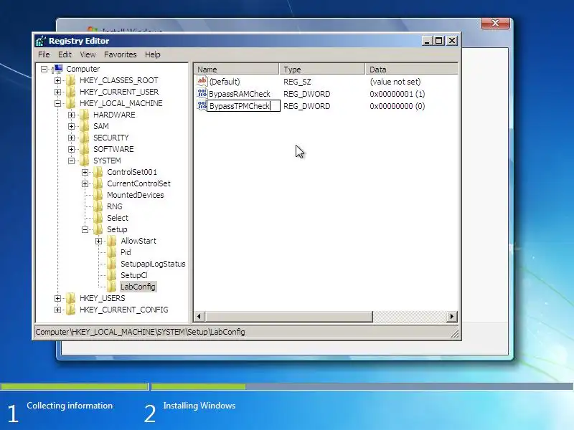The width and height of the screenshot is (574, 430).
Task: Collapse the Computer root node
Action: (x=44, y=69)
